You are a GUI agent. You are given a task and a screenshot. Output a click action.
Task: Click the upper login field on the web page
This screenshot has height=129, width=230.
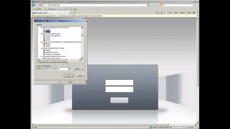pyautogui.click(x=119, y=82)
